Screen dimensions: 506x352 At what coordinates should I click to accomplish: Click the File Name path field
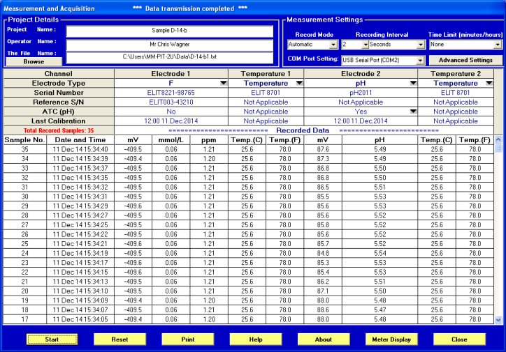(170, 57)
